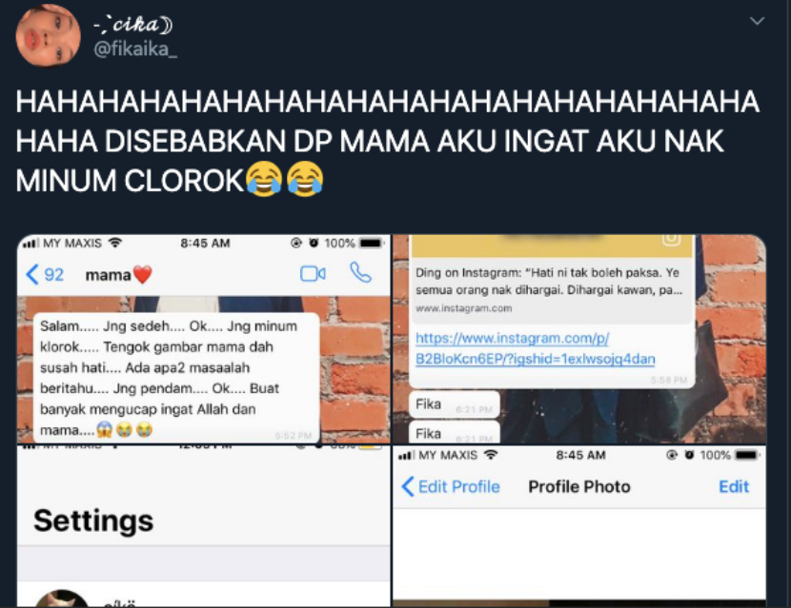Go back to Edit Profile
791x608 pixels.
pyautogui.click(x=451, y=486)
